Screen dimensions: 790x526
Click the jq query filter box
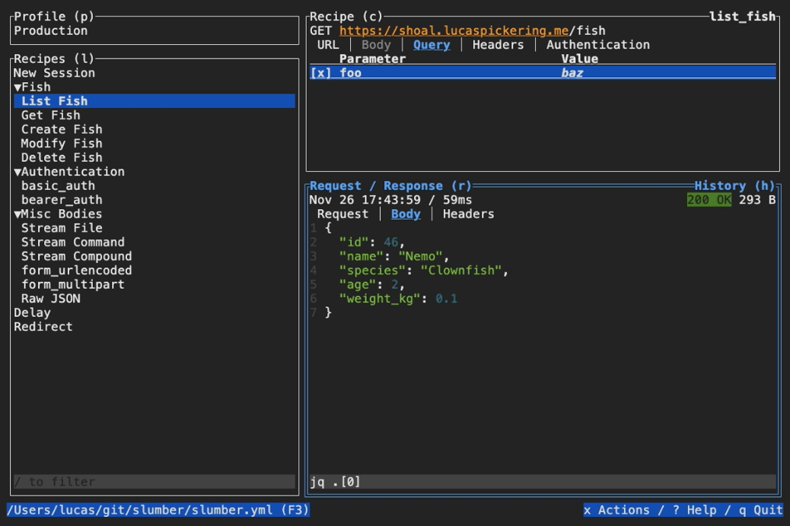[x=542, y=482]
